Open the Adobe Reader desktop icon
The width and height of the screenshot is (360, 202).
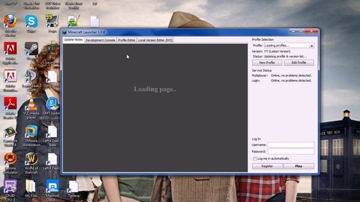(x=10, y=103)
